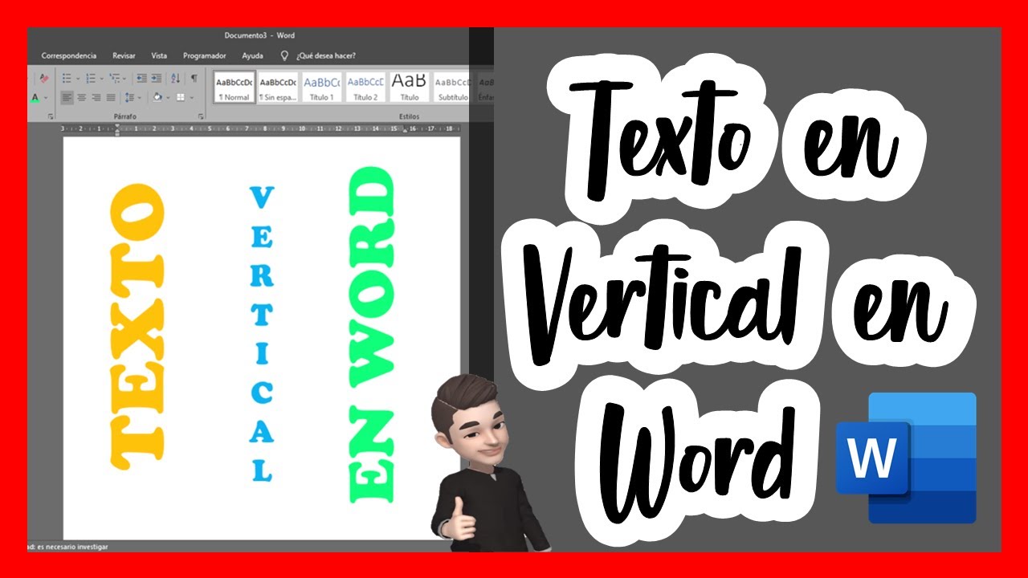Expand the shading color dropdown arrow

click(x=167, y=98)
